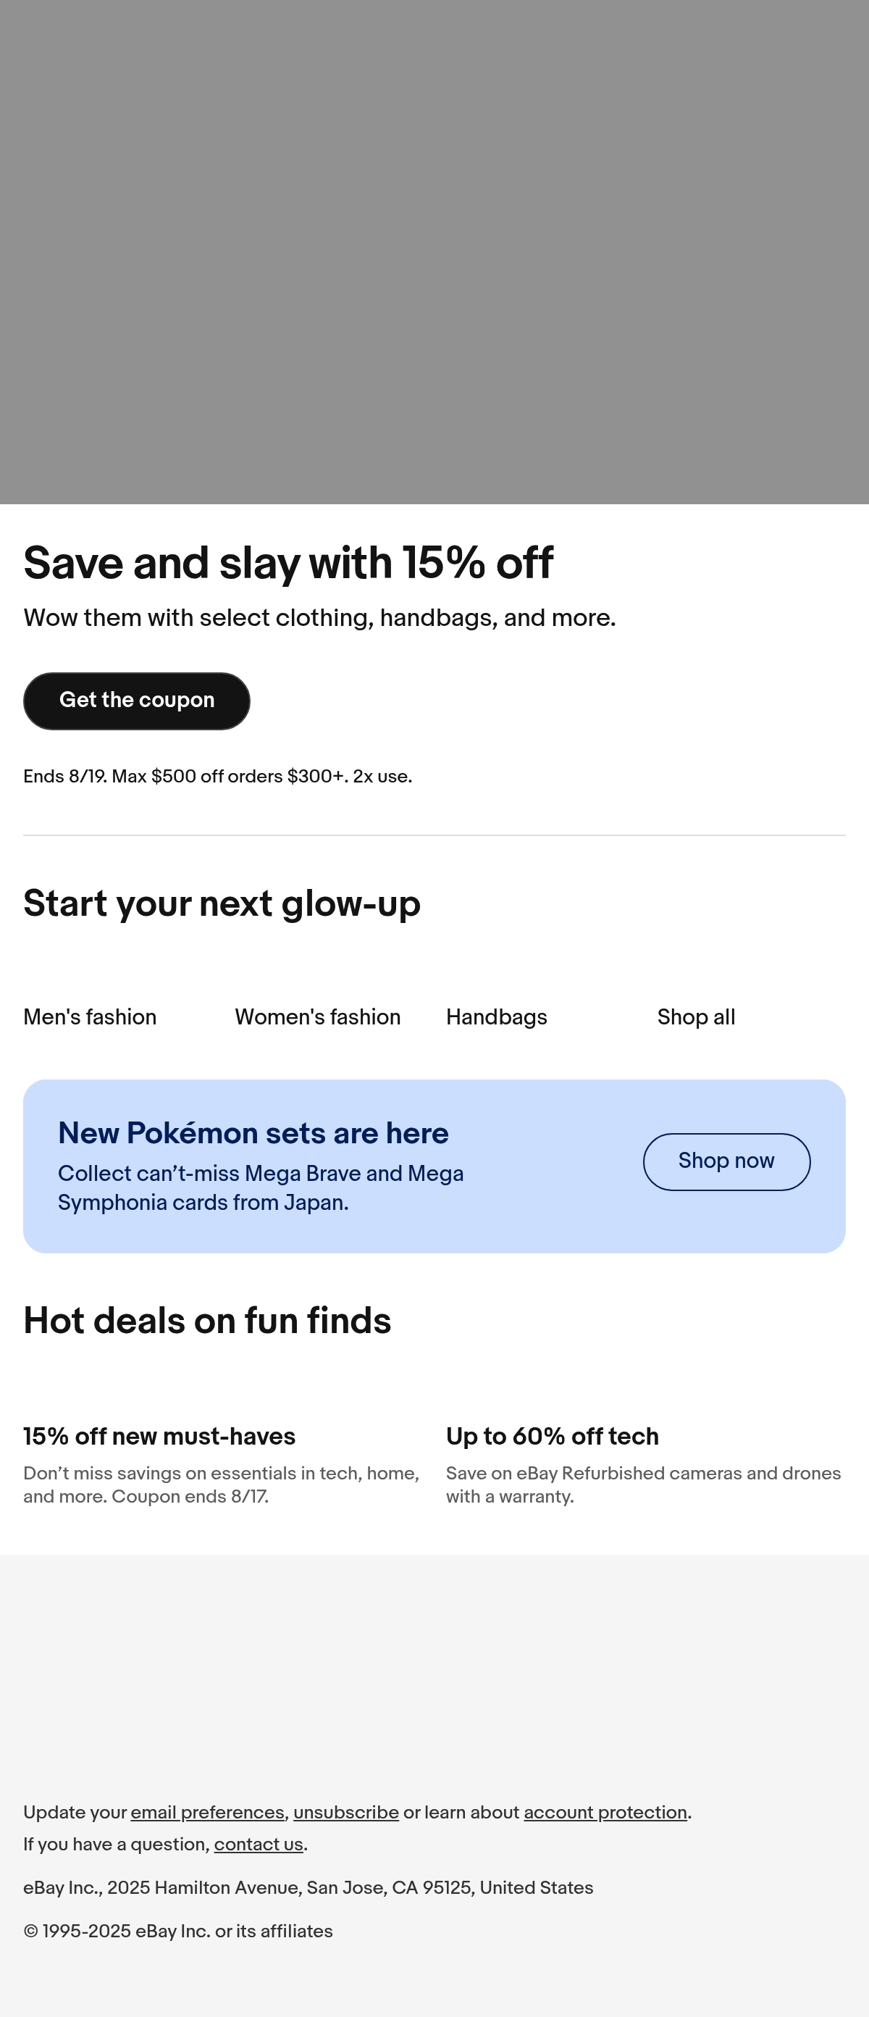
Task: Open the Handbags category
Action: point(496,1017)
